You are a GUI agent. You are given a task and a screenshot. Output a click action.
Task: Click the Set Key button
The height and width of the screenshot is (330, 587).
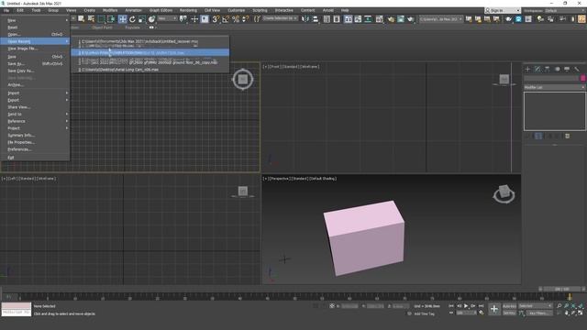(x=509, y=313)
